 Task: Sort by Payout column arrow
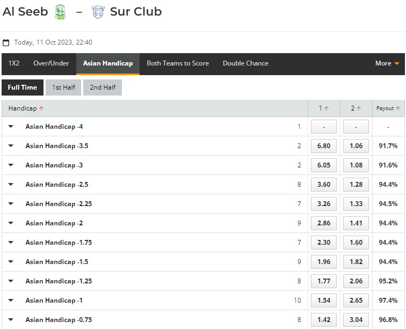(x=398, y=108)
